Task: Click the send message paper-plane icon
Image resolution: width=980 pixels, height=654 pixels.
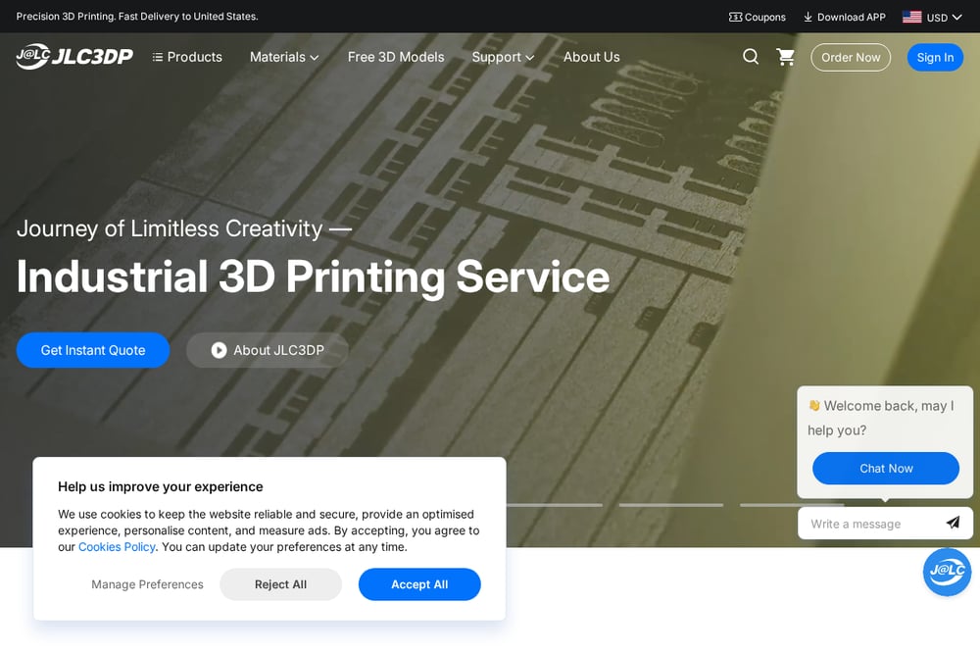Action: point(953,523)
